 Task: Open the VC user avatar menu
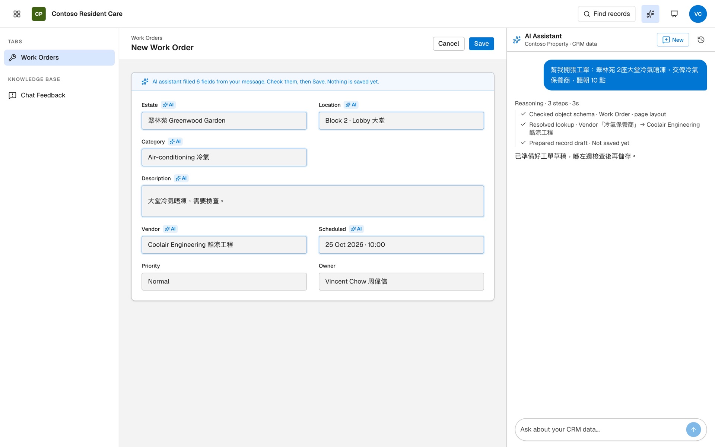coord(698,14)
